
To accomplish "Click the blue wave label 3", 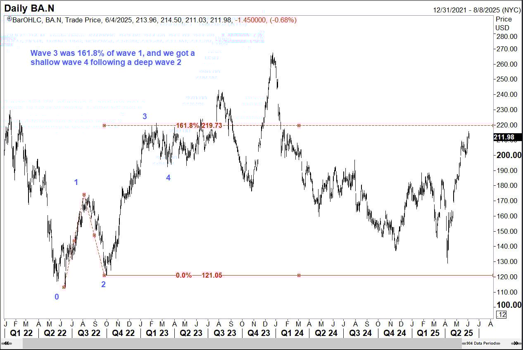I will point(145,117).
